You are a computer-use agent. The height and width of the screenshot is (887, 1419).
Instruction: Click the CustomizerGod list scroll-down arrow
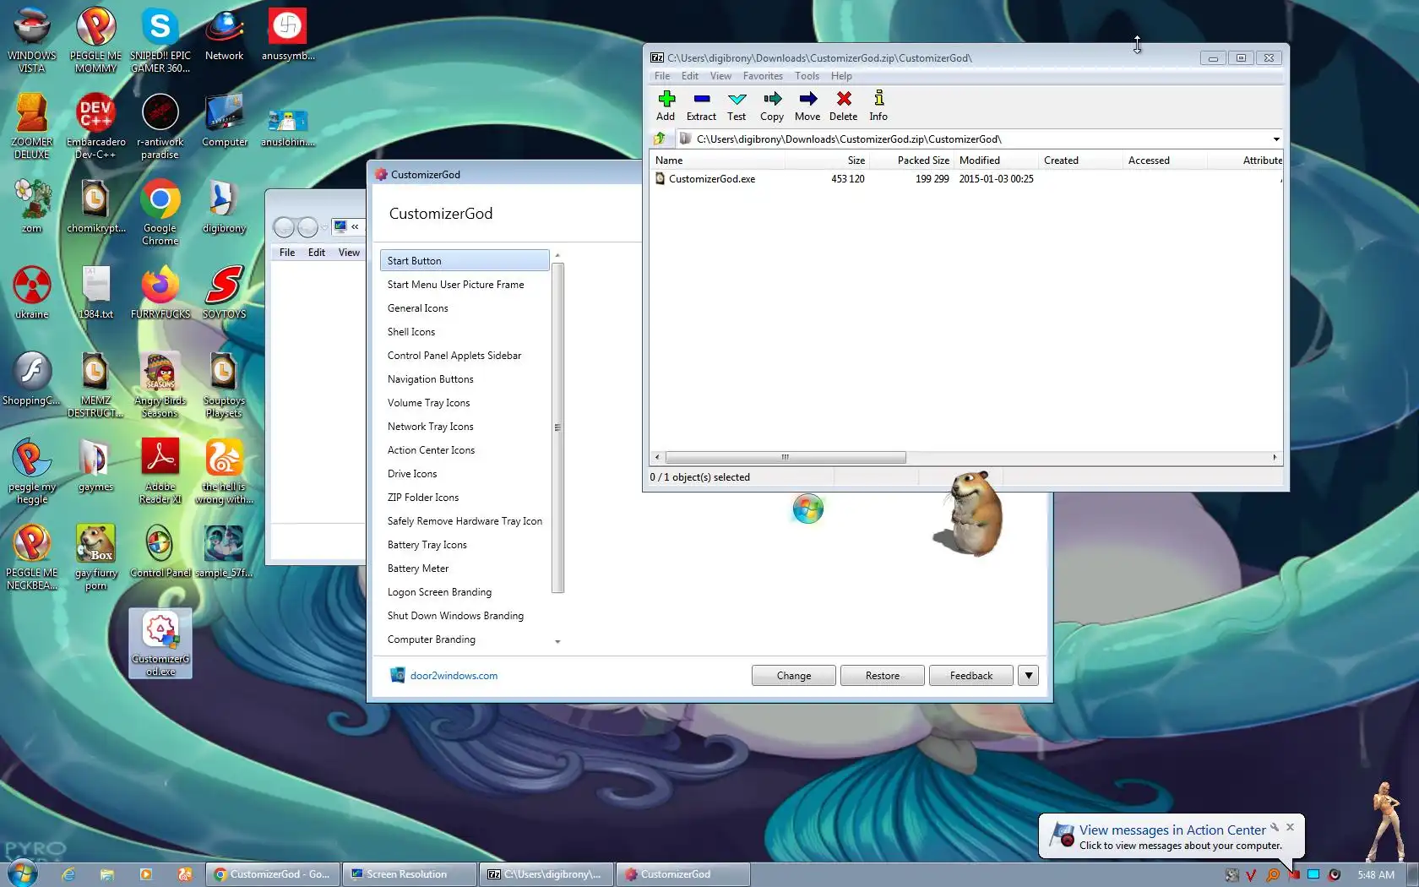557,641
